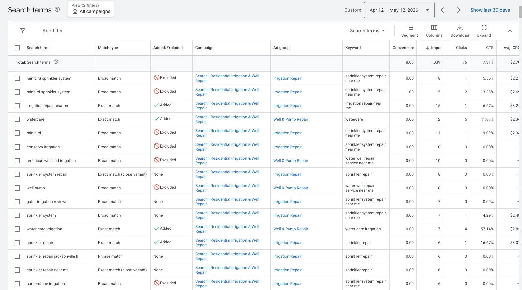The width and height of the screenshot is (522, 290).
Task: Open Well & Pump Repair for watercare row
Action: pos(291,119)
